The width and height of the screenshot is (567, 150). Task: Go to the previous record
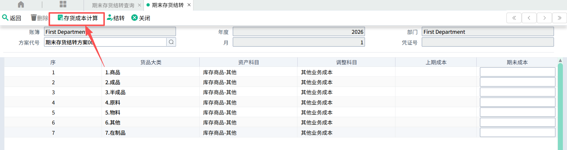529,18
